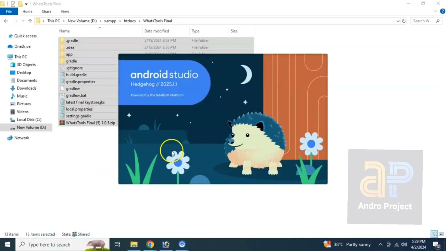Select the gradlew.bat file
The height and width of the screenshot is (251, 446).
(76, 95)
